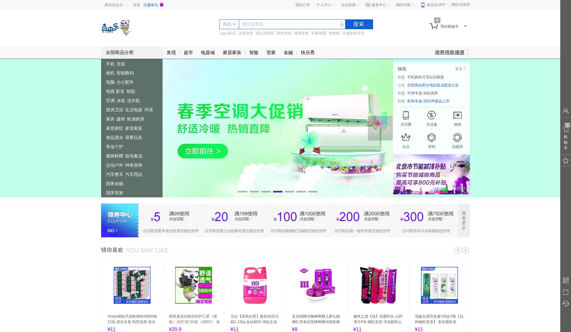Open Viniya tissue product thumbnail
Screen dimensions: 571x332
(132, 285)
